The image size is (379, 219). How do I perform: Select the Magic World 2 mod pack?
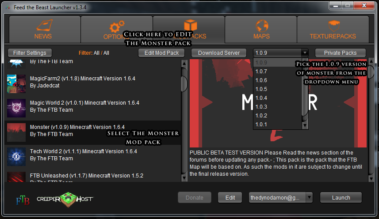pos(93,108)
